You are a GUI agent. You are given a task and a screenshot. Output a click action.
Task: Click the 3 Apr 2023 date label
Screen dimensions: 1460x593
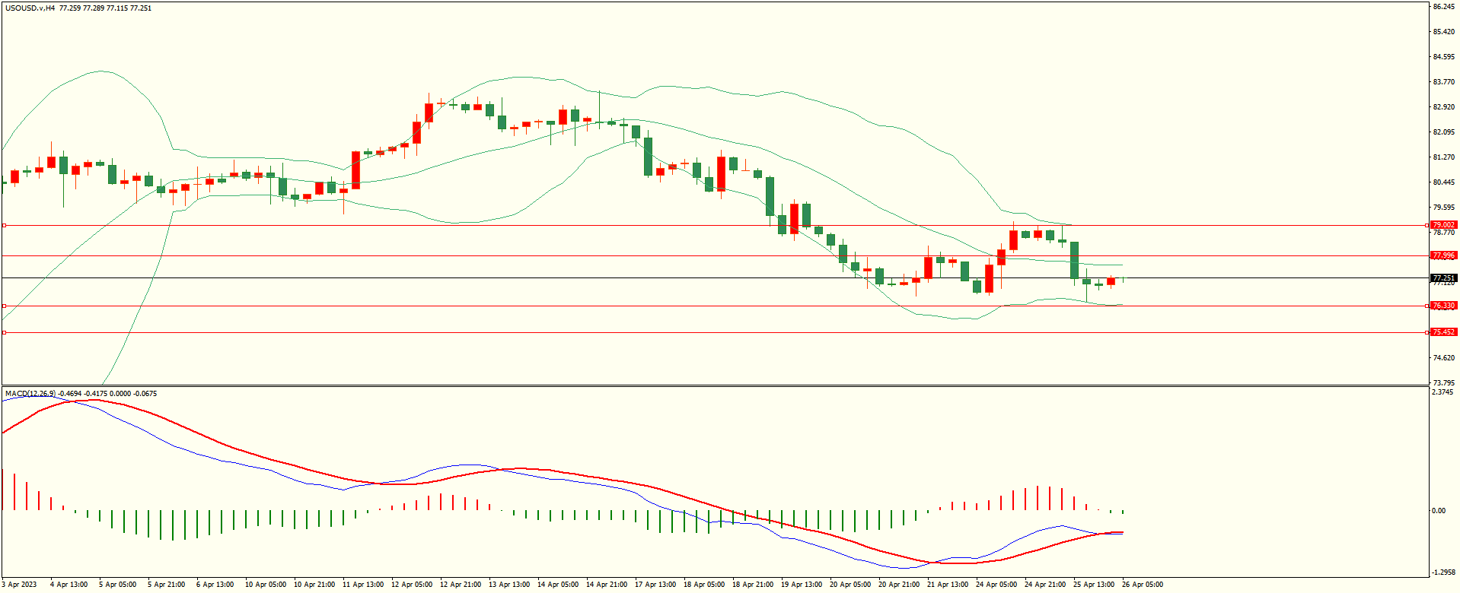pos(19,585)
